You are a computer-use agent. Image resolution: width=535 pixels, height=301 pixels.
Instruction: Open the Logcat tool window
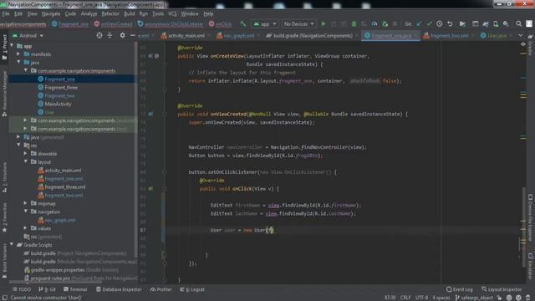click(x=192, y=289)
